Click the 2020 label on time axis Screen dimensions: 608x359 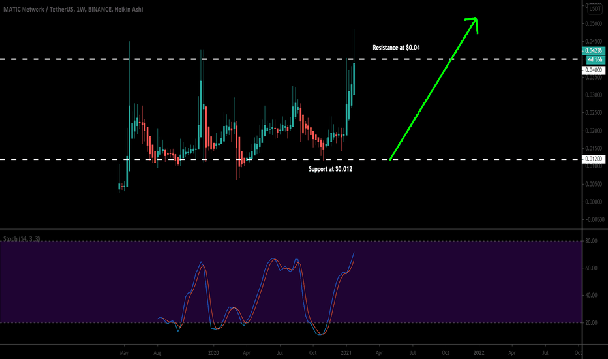pos(213,352)
